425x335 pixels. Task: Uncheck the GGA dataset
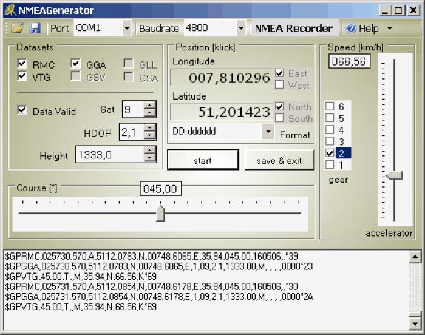click(75, 64)
